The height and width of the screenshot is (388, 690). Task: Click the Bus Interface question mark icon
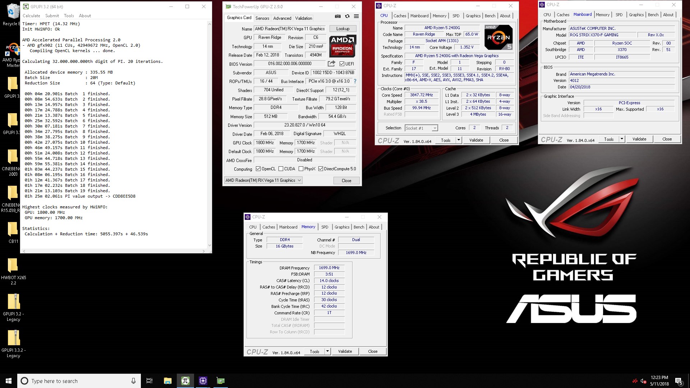pos(355,81)
